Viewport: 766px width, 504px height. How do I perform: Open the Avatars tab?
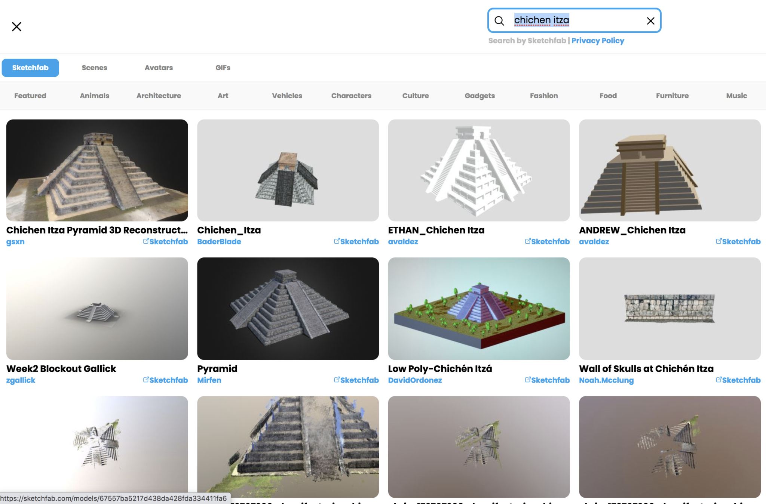(159, 68)
